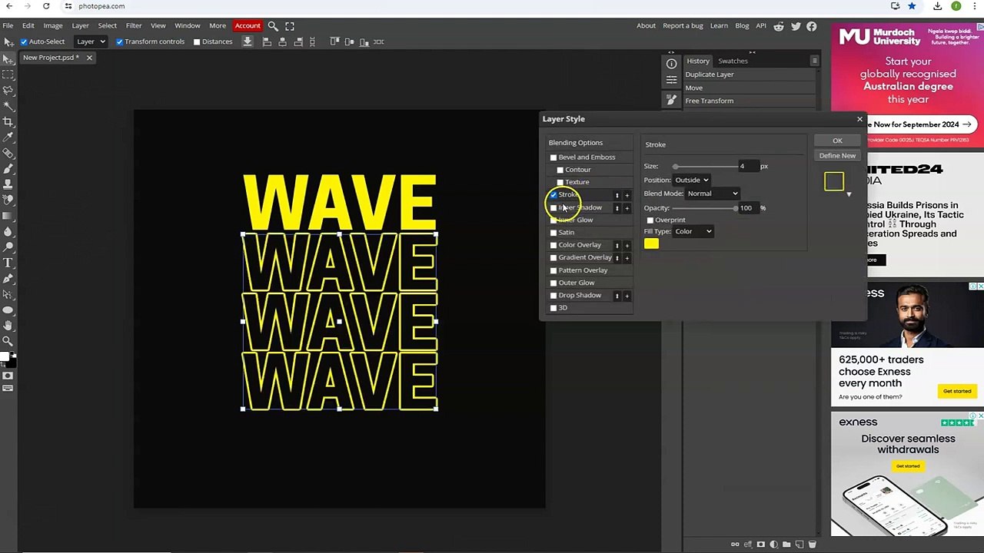Open the Brush panel icon
The image size is (984, 553).
click(671, 100)
